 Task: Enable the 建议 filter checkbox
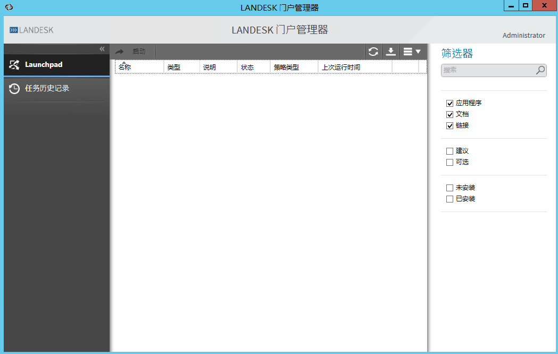450,151
